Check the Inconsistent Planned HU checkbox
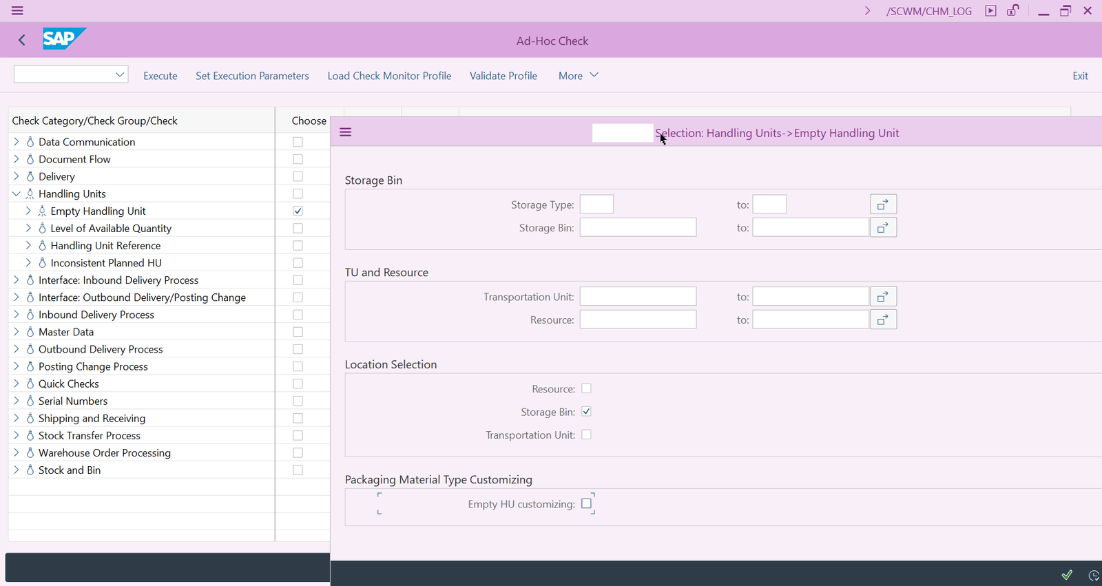The image size is (1102, 586). (298, 262)
